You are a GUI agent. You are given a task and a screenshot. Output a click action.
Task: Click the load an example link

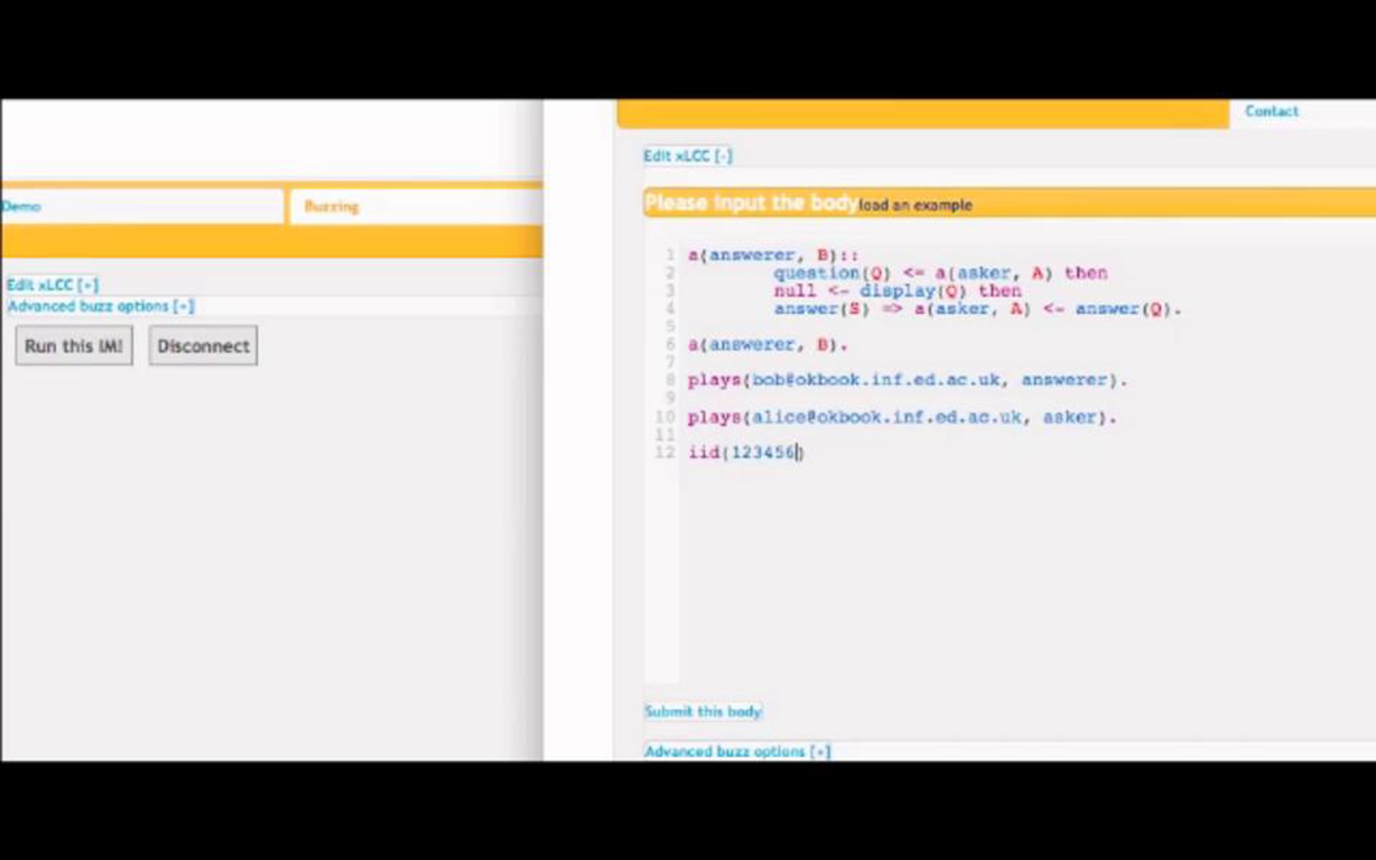[x=916, y=205]
